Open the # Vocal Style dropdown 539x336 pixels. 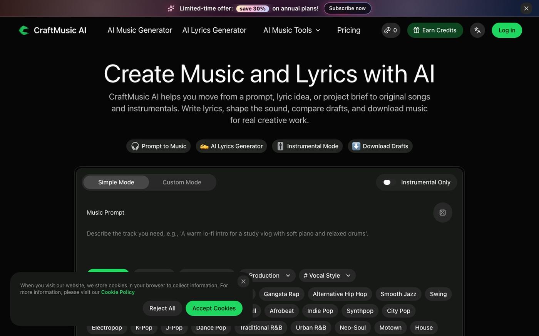point(327,276)
